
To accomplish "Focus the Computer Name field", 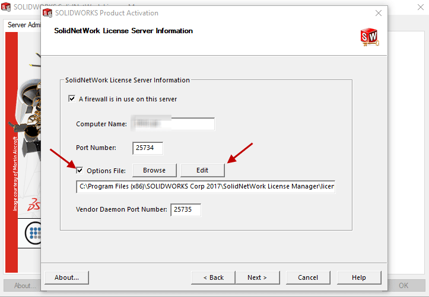I will point(173,124).
